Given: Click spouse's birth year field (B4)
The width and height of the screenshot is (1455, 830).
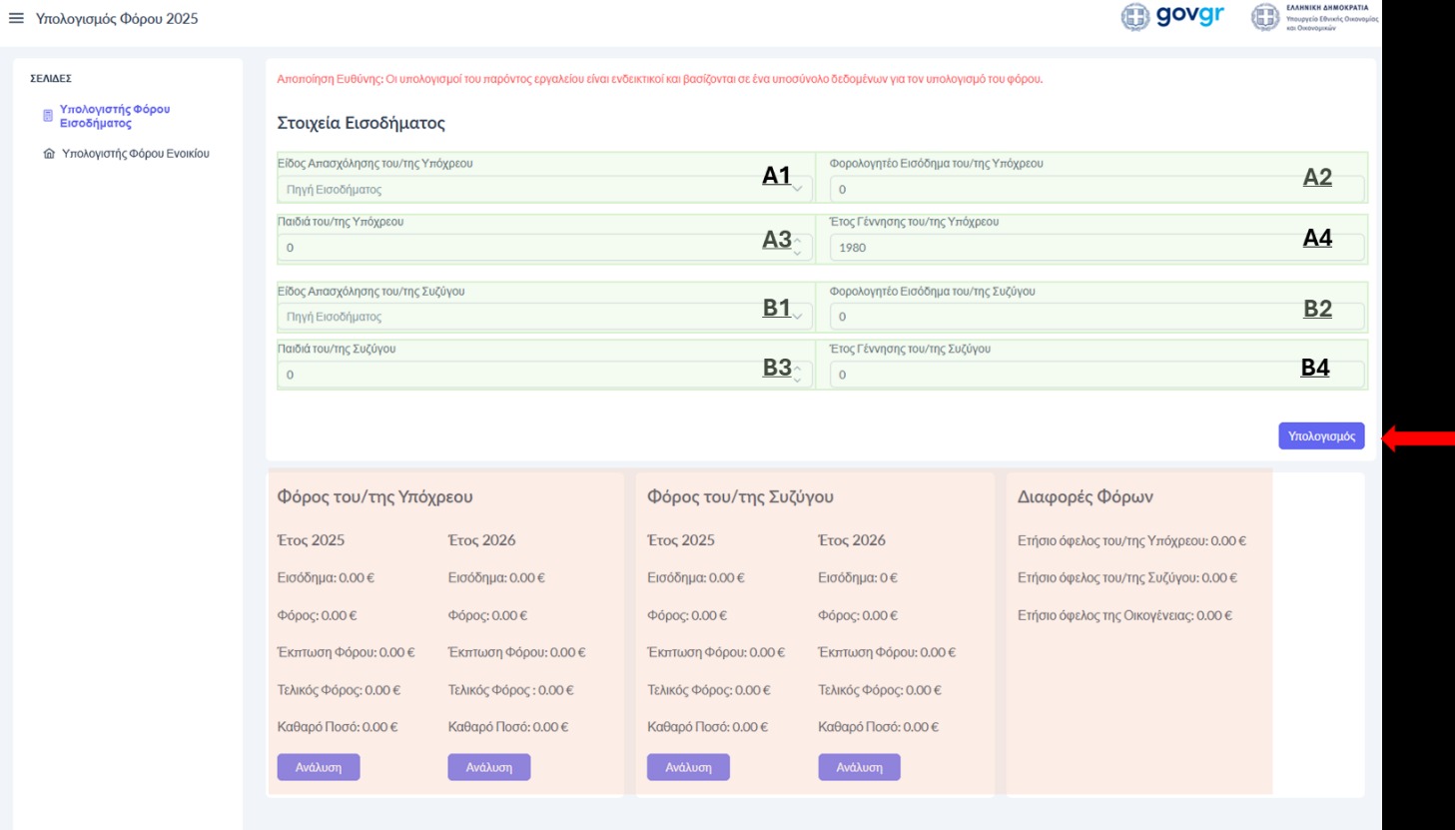Looking at the screenshot, I should point(1059,375).
